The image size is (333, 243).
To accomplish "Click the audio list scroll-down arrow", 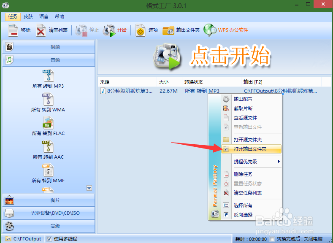I will pyautogui.click(x=89, y=188).
